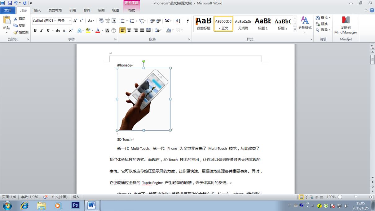375x211 pixels.
Task: Click the 粘贴 (Paste) clipboard icon
Action: point(7,20)
